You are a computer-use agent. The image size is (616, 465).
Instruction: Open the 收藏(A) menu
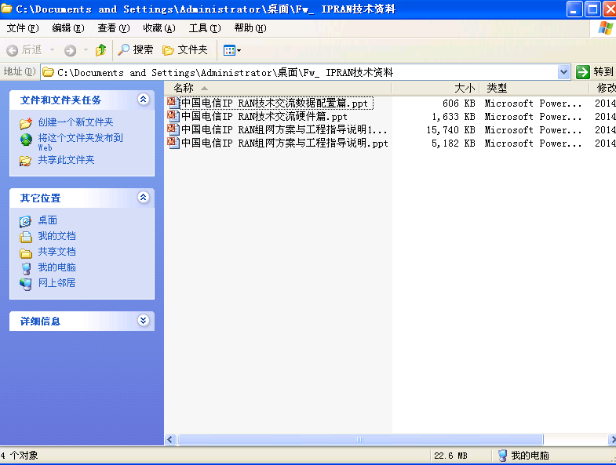tap(159, 28)
